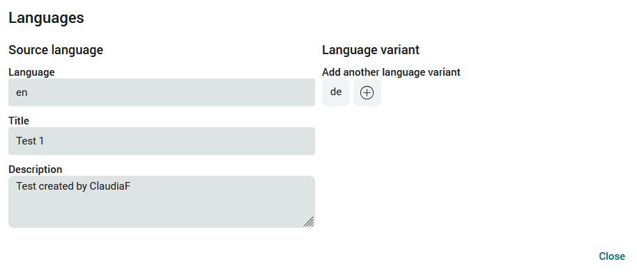The height and width of the screenshot is (273, 637).
Task: Place cursor on 'Test 1' text
Action: tap(30, 141)
